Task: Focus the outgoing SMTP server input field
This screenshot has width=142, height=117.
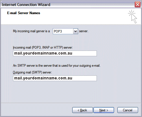Action: pyautogui.click(x=55, y=78)
